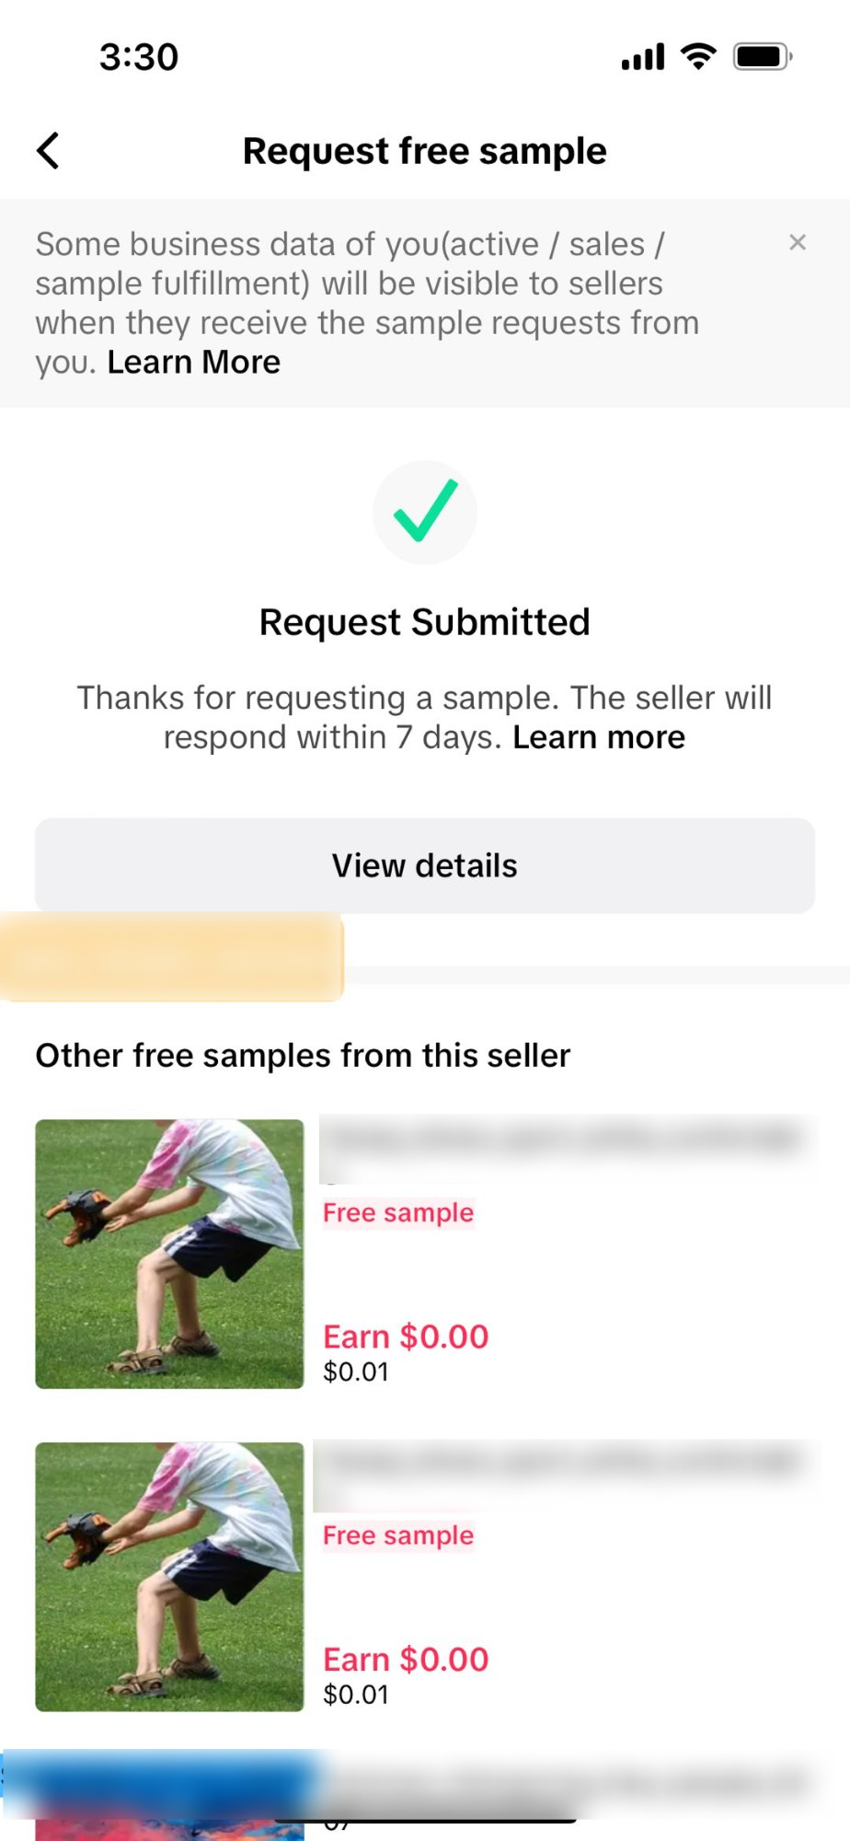Tap the back arrow in header
Image resolution: width=850 pixels, height=1841 pixels.
click(49, 151)
